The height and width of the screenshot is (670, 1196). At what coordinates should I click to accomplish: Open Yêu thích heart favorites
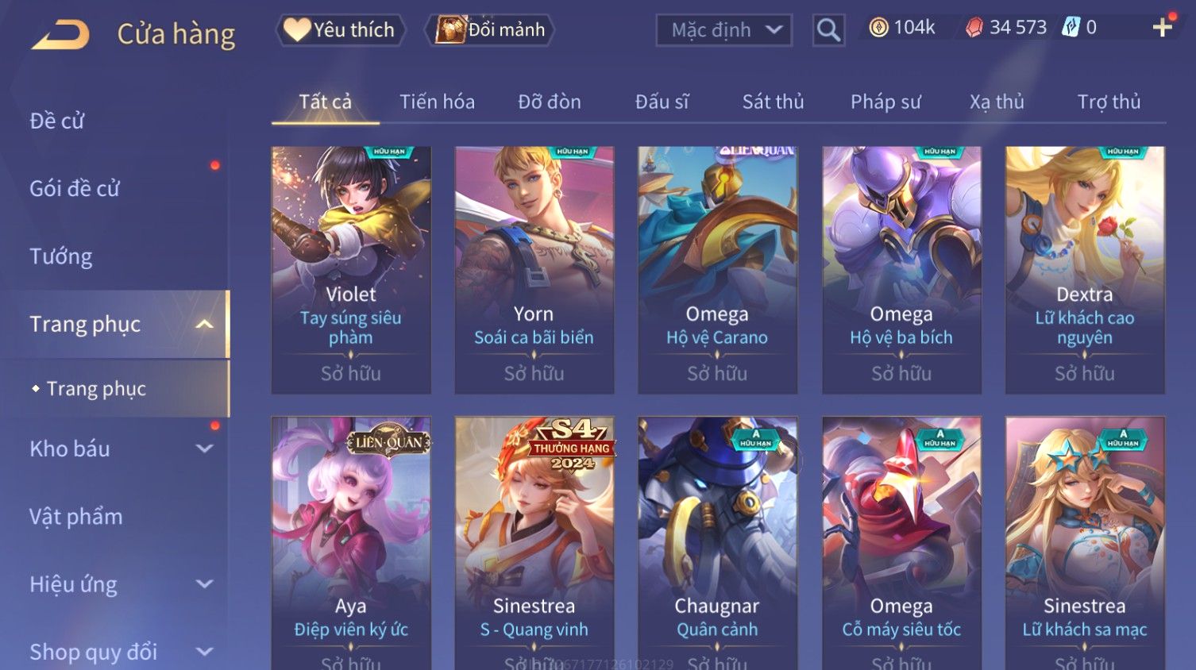click(341, 30)
